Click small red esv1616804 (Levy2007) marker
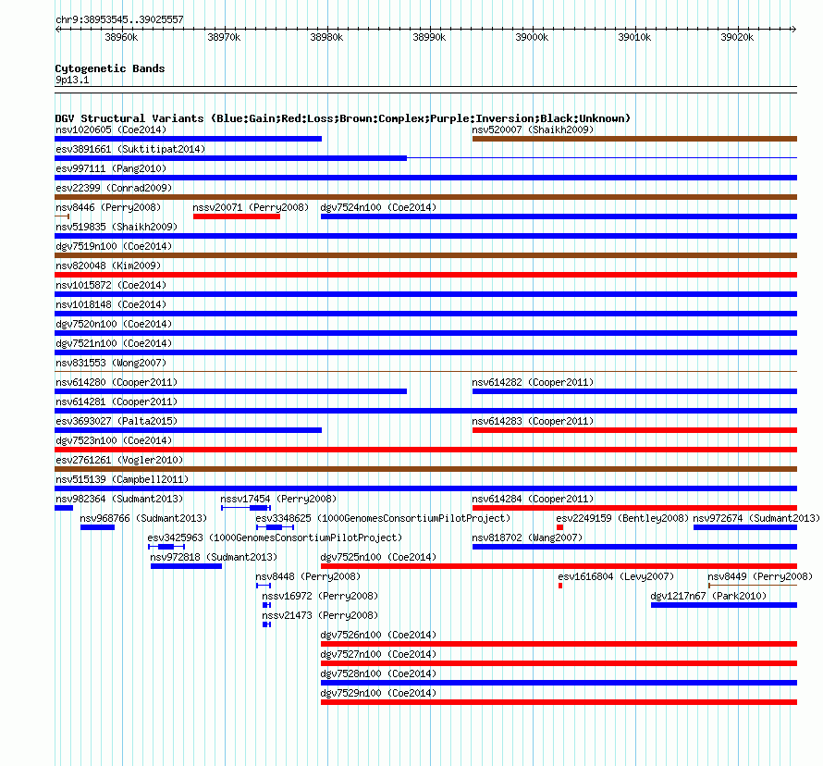The width and height of the screenshot is (823, 766). coord(560,586)
